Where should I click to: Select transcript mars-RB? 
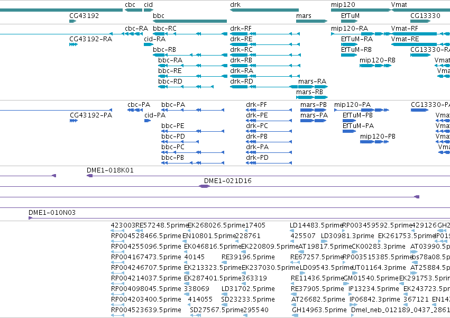coord(312,98)
